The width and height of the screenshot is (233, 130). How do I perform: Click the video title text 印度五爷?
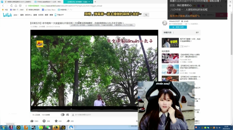[x=77, y=23]
